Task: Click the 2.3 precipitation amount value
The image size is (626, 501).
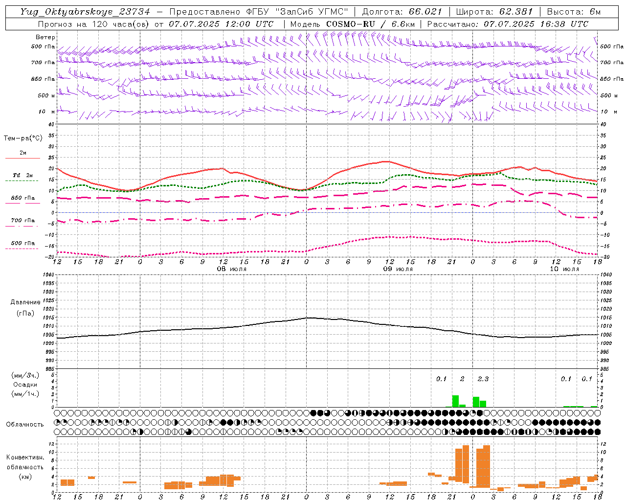Action: [x=483, y=379]
